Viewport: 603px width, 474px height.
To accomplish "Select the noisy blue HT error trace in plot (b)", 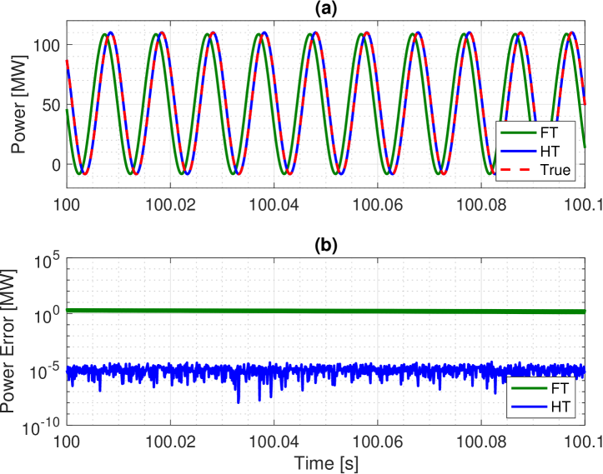I will 326,372.
